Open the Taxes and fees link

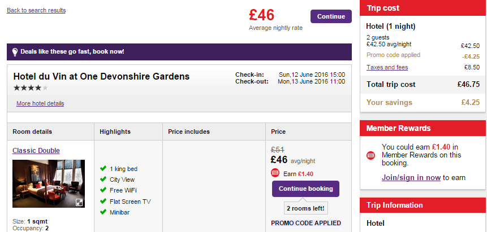(x=387, y=67)
